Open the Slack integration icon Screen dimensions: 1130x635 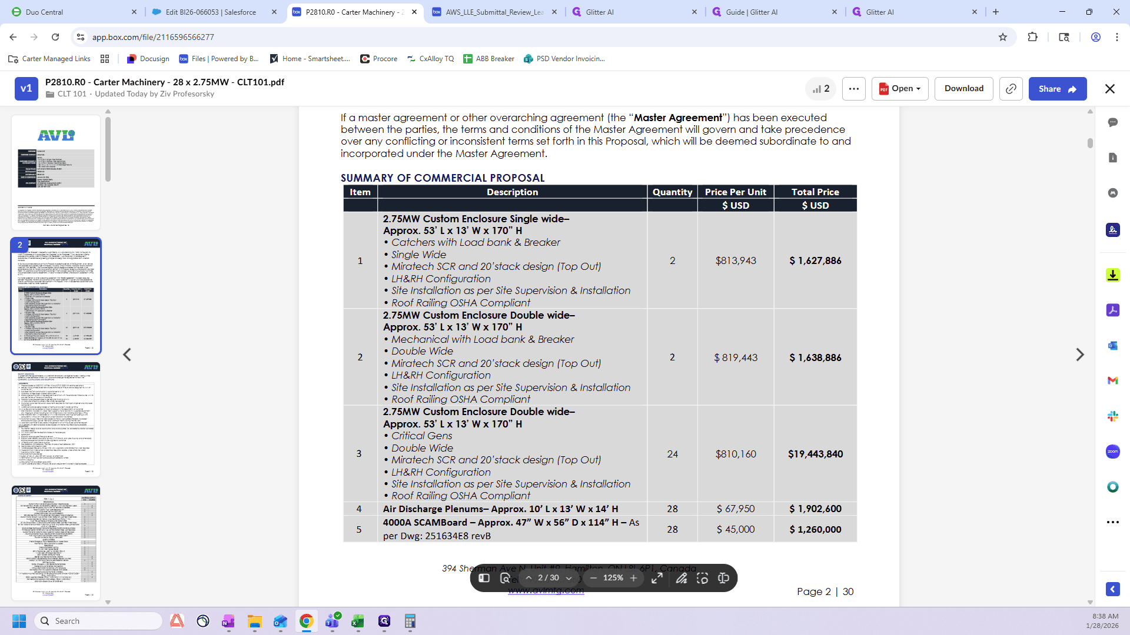tap(1112, 416)
